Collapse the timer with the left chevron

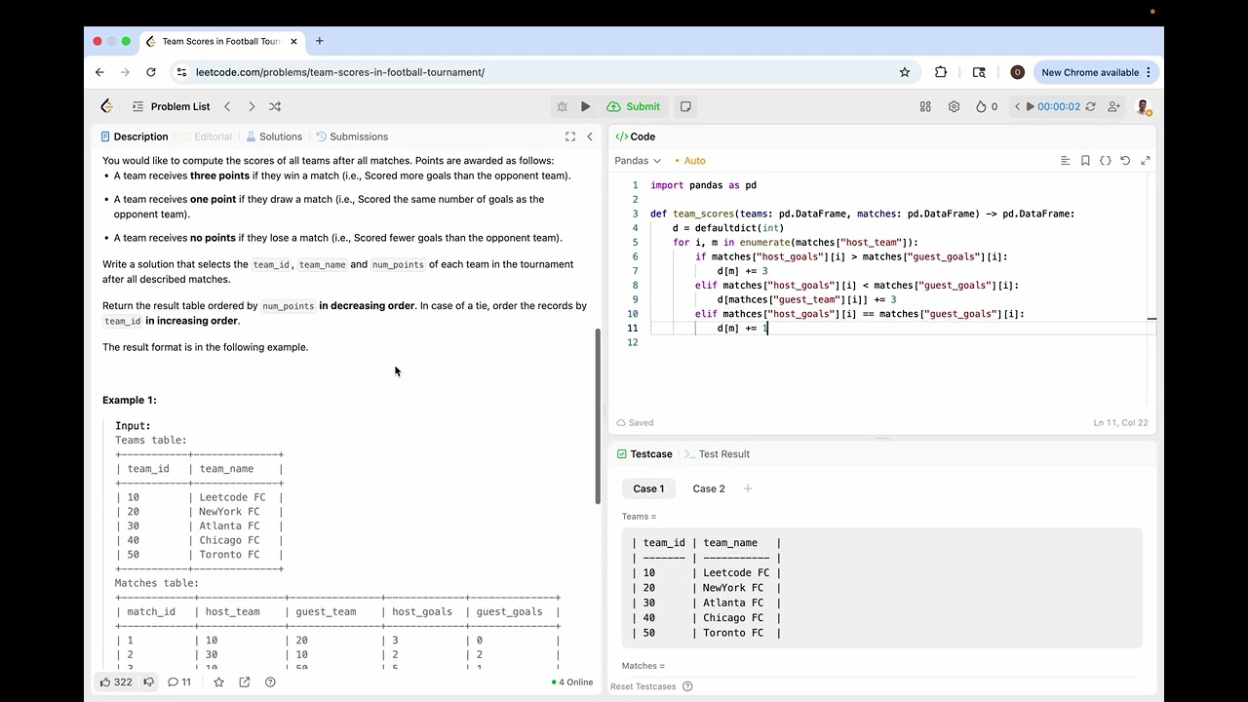coord(1018,106)
